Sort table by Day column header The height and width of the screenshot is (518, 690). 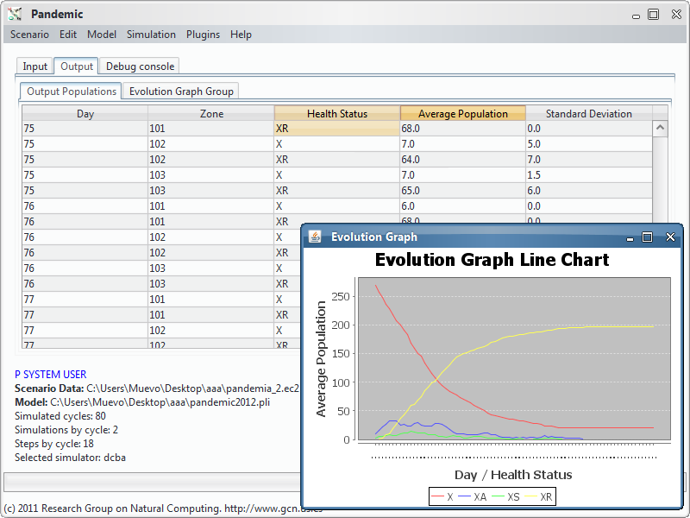tap(85, 114)
